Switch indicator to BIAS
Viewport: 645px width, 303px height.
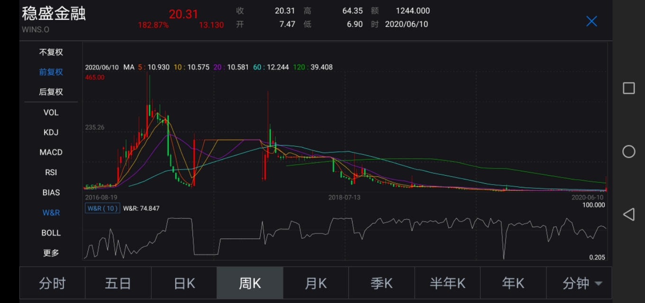(51, 193)
